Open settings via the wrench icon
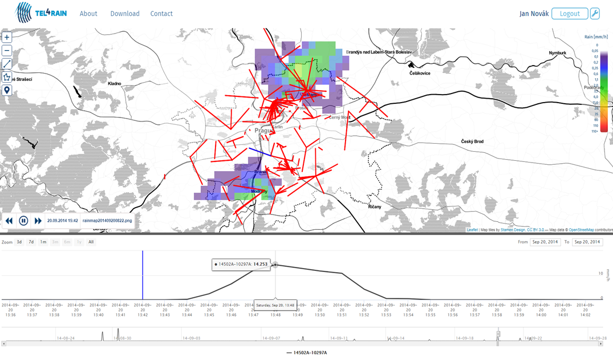Screen dimensions: 613x357 click(x=595, y=13)
